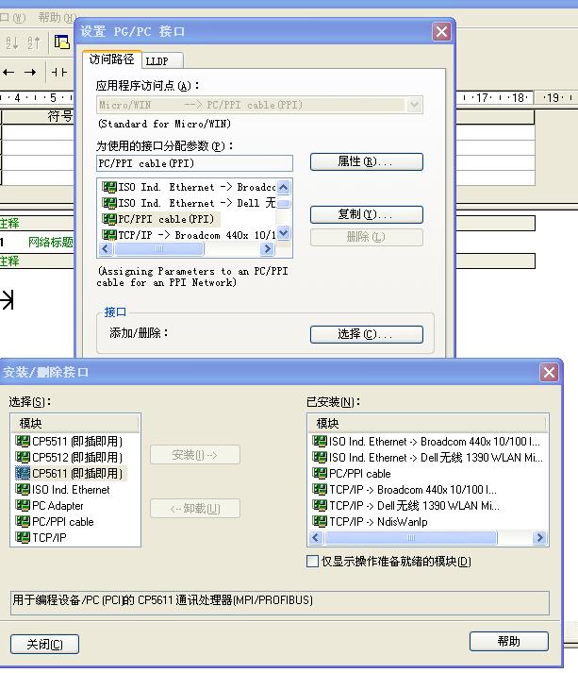The image size is (578, 673).
Task: Select installed PC/PPI cable entry
Action: pyautogui.click(x=359, y=474)
